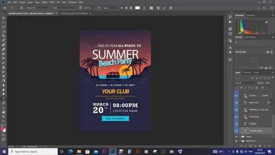Toggle the Character and Paragraph panels
This screenshot has height=155, width=275.
pyautogui.click(x=151, y=8)
